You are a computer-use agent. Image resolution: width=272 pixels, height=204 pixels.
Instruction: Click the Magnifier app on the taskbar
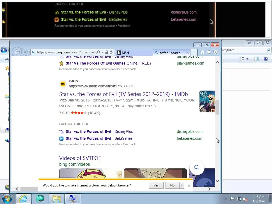tap(73, 199)
